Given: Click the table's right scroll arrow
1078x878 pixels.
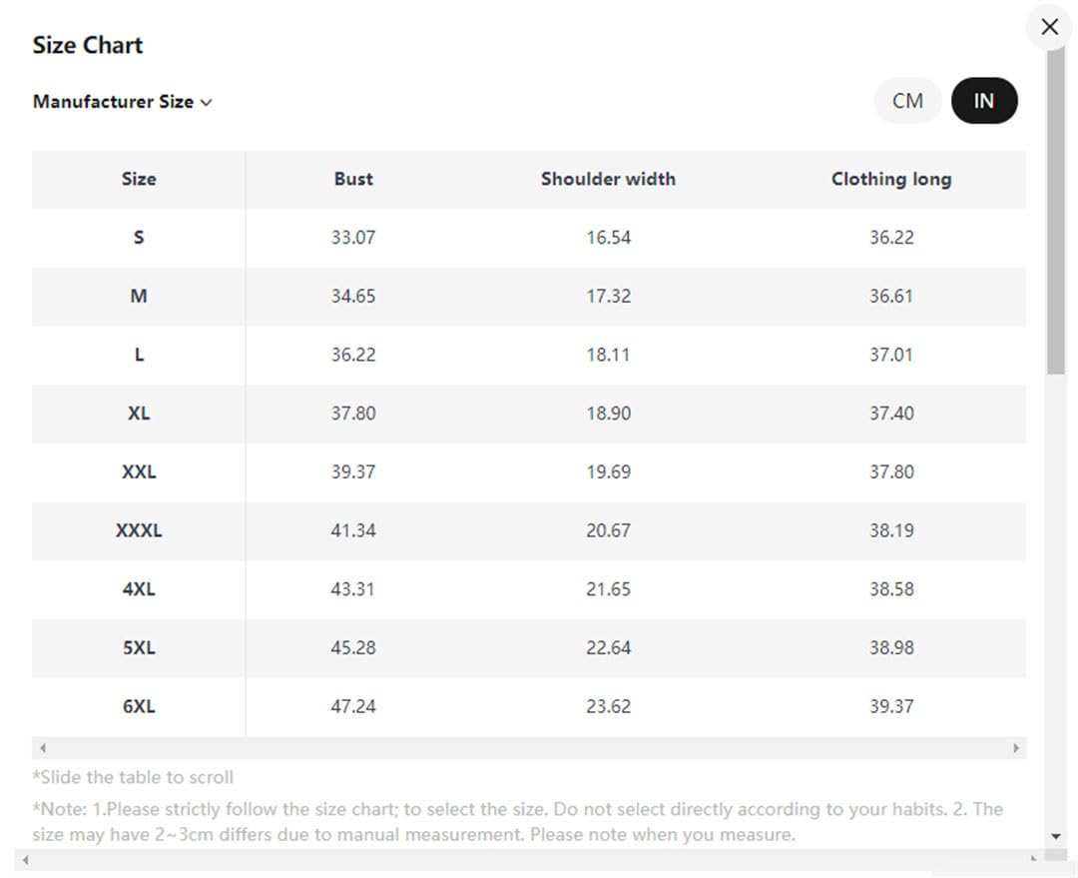Looking at the screenshot, I should click(1016, 748).
